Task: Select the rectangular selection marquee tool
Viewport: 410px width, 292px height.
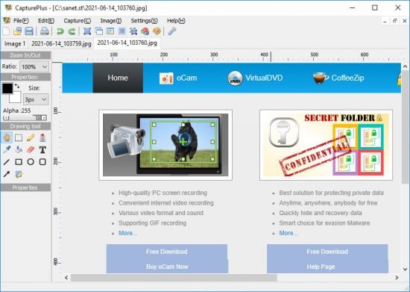Action: click(x=19, y=137)
